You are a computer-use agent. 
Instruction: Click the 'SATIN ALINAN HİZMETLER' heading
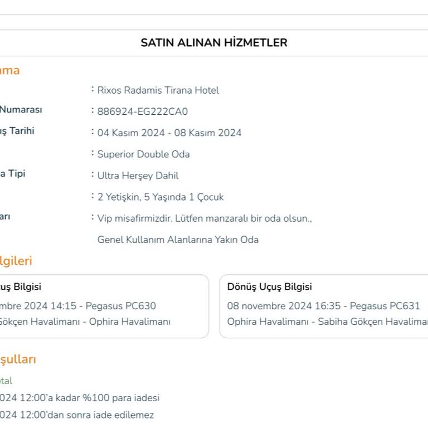[214, 42]
